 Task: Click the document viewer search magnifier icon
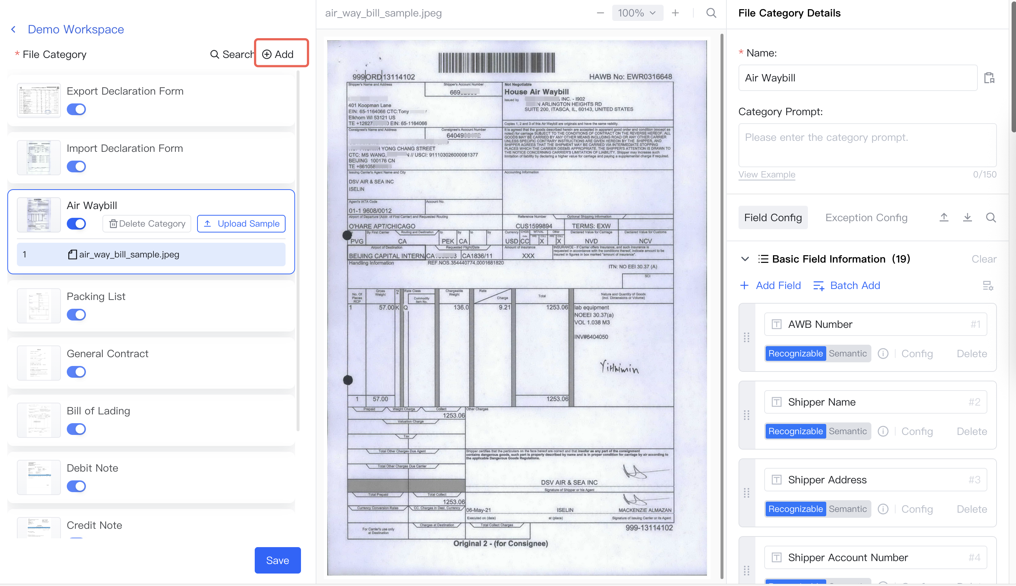(711, 13)
